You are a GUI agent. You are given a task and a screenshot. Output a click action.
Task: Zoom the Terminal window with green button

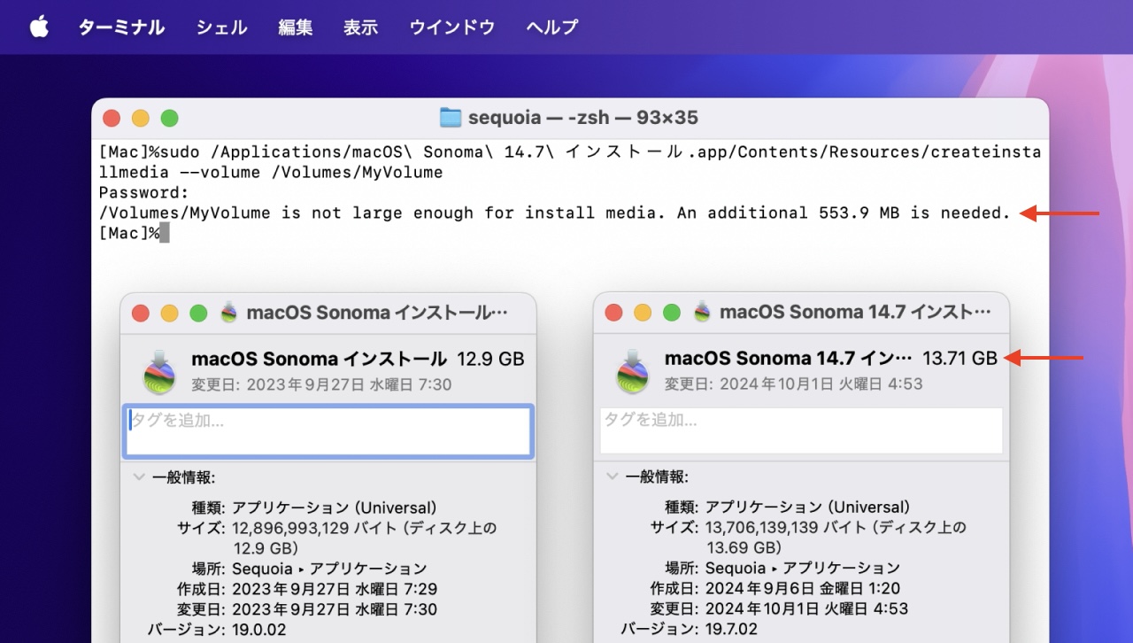pos(170,118)
